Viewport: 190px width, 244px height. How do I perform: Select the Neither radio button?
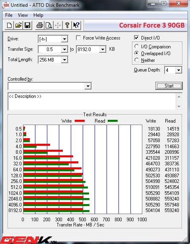(x=136, y=60)
